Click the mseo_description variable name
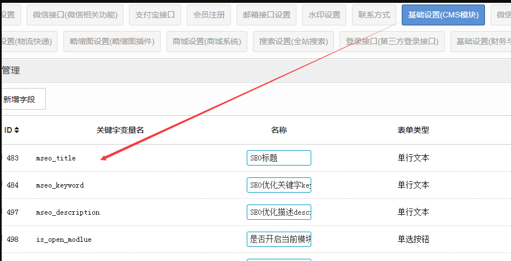Screen dimensions: 511x261 pyautogui.click(x=68, y=212)
